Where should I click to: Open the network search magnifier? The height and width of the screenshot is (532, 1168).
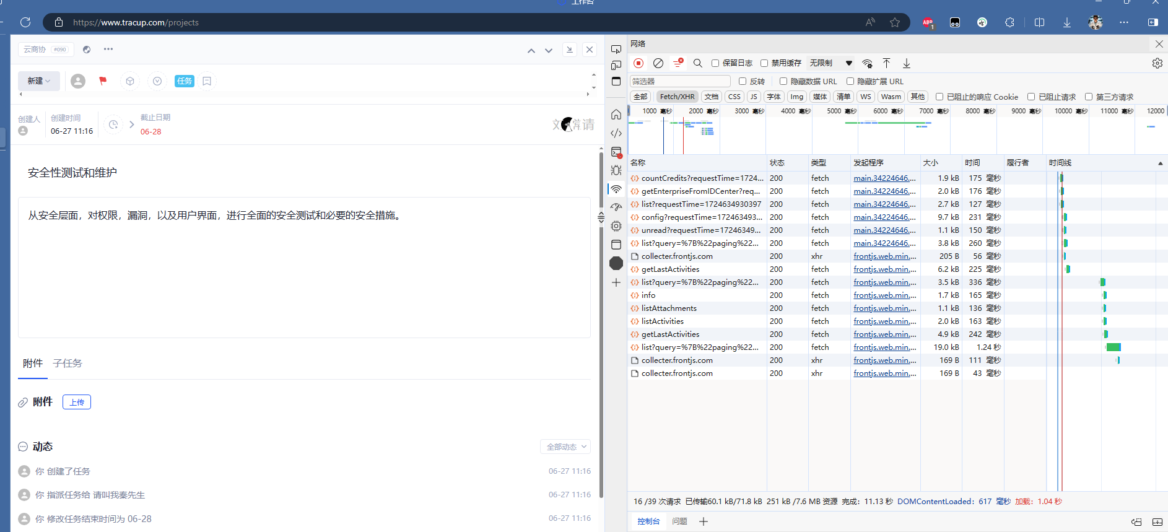pyautogui.click(x=698, y=63)
